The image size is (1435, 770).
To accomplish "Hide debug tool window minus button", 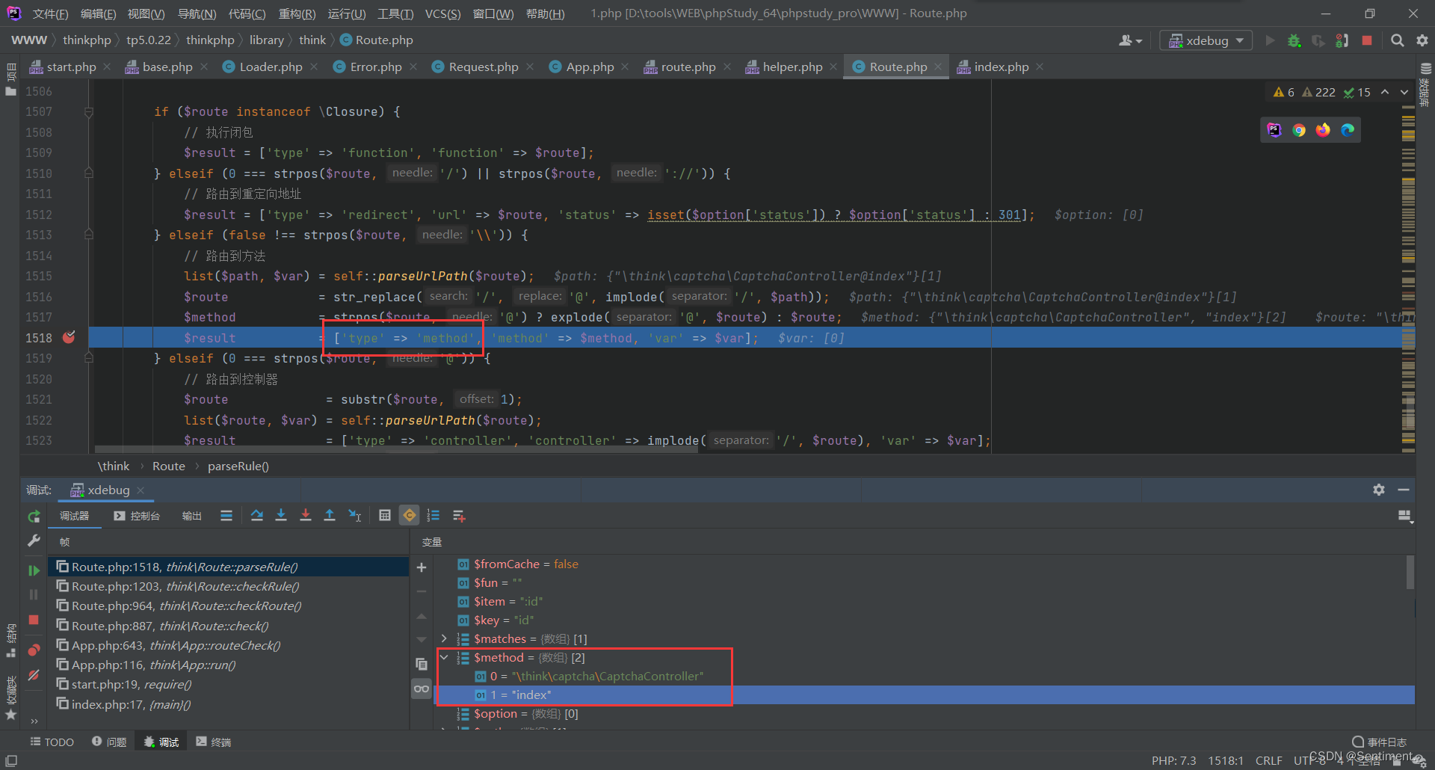I will pos(1404,490).
